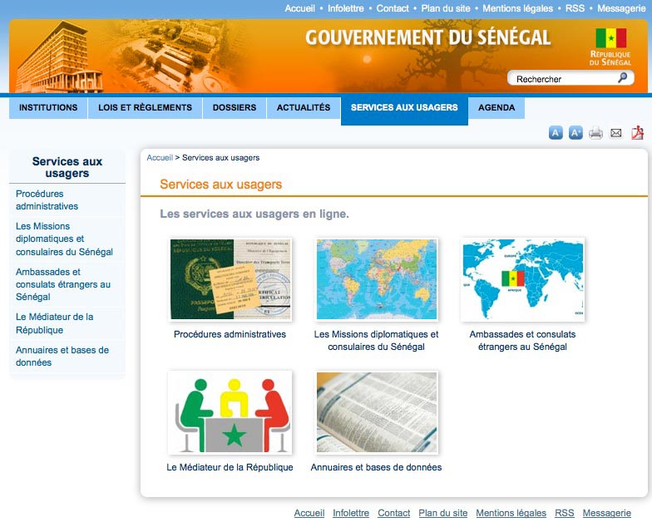Print the page with the printer icon
The width and height of the screenshot is (652, 532).
595,133
